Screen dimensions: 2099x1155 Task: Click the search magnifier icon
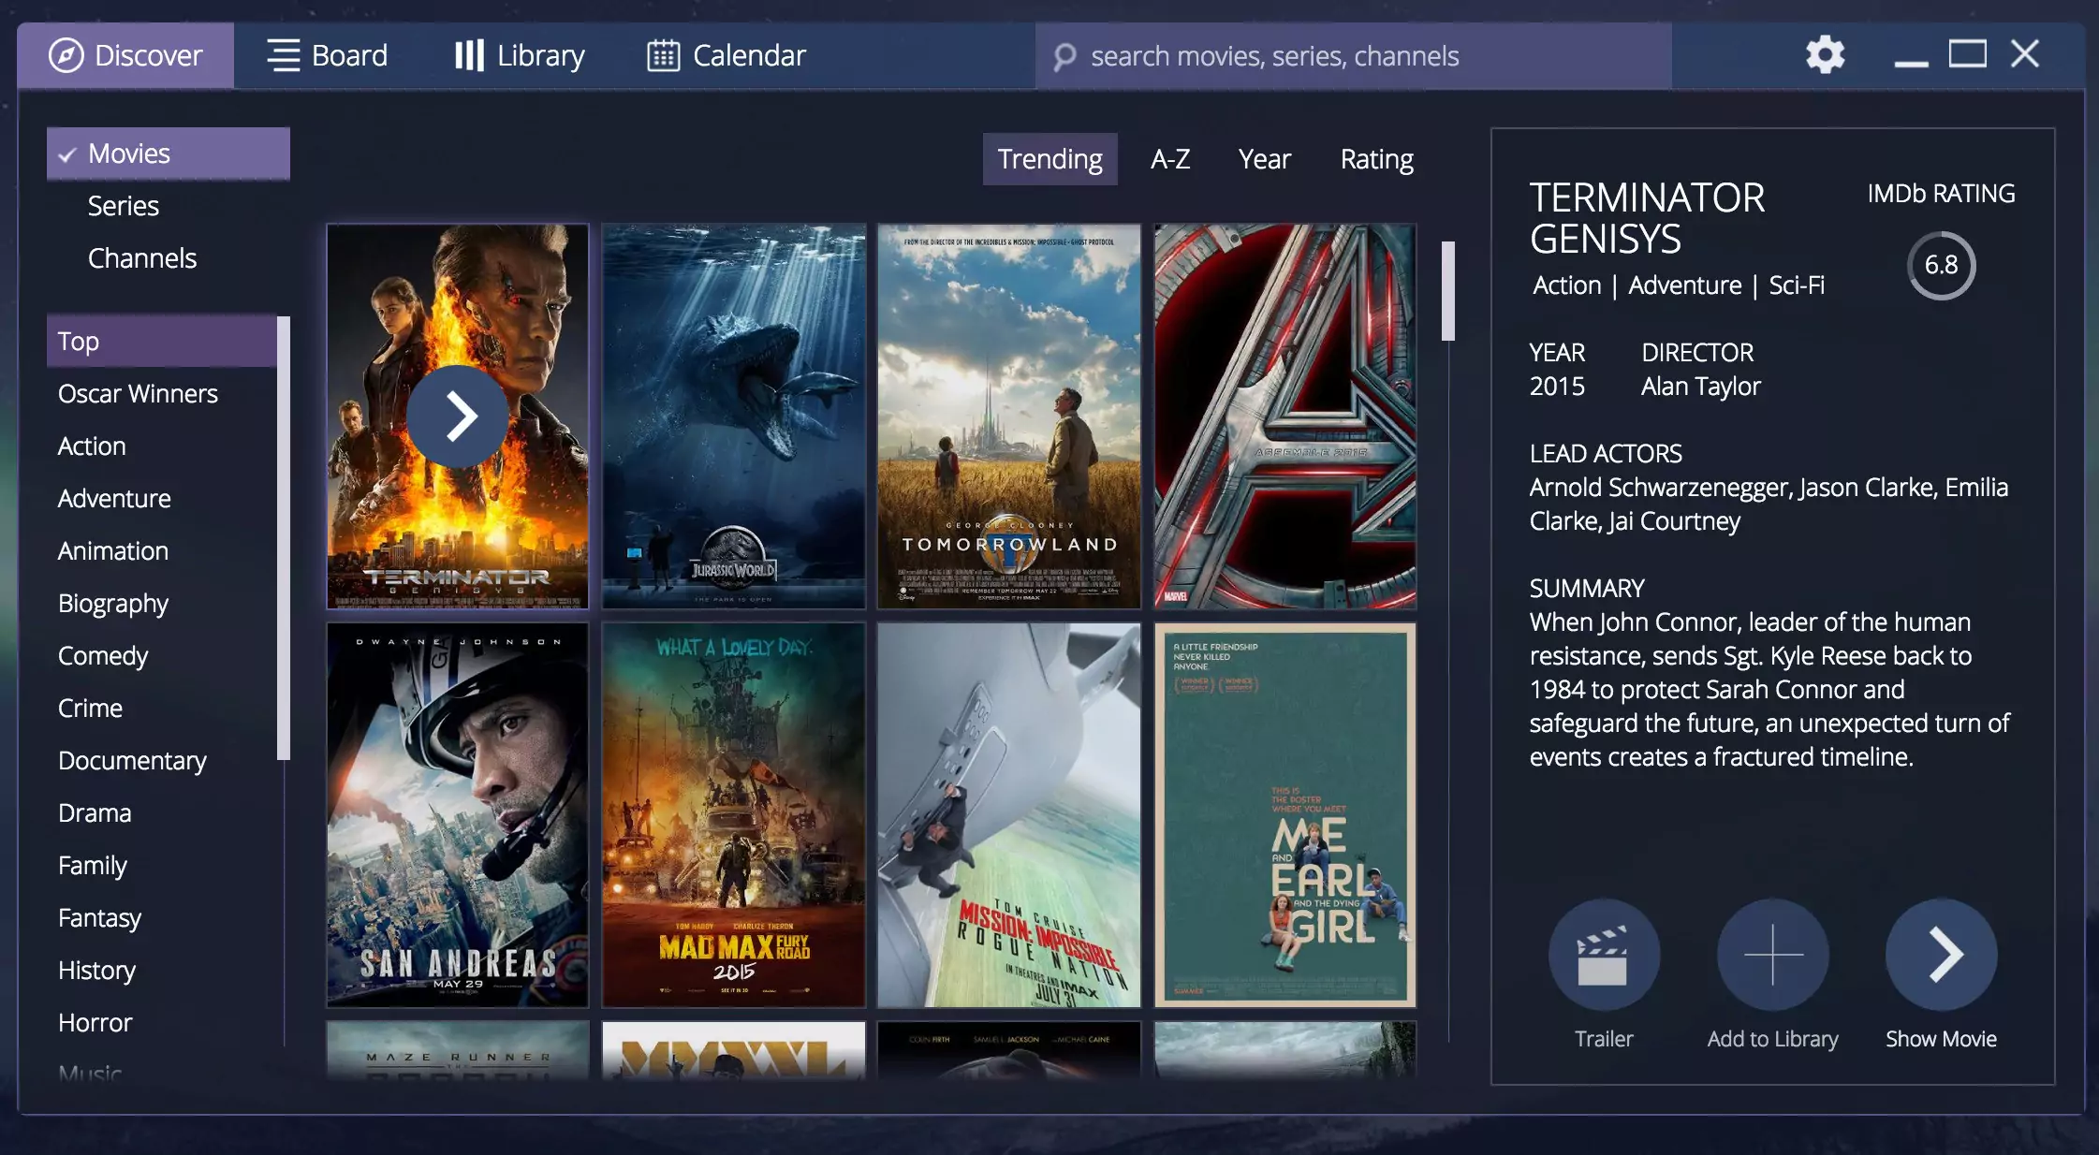tap(1065, 56)
